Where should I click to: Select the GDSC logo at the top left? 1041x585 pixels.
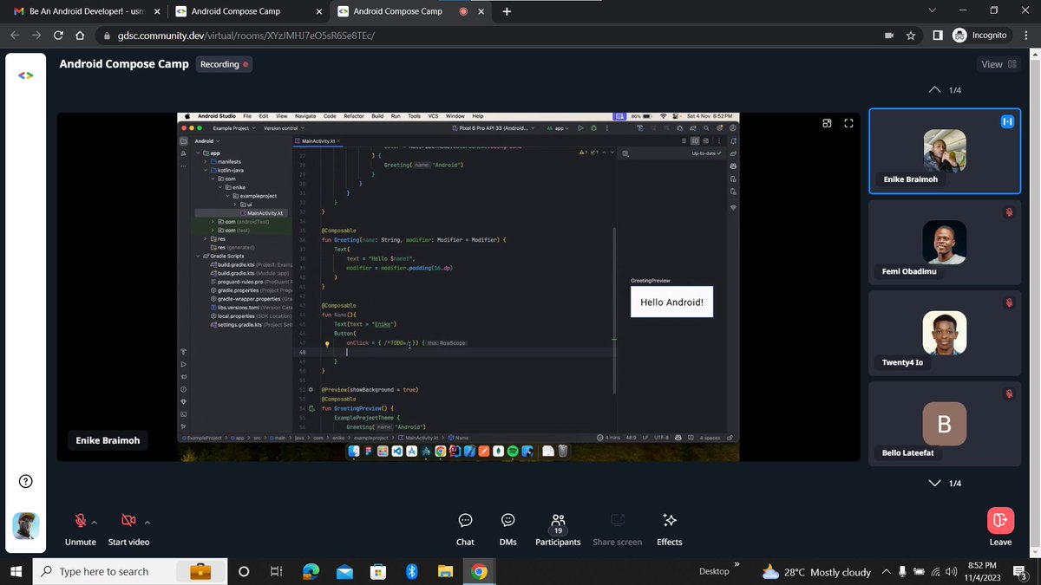(x=25, y=74)
